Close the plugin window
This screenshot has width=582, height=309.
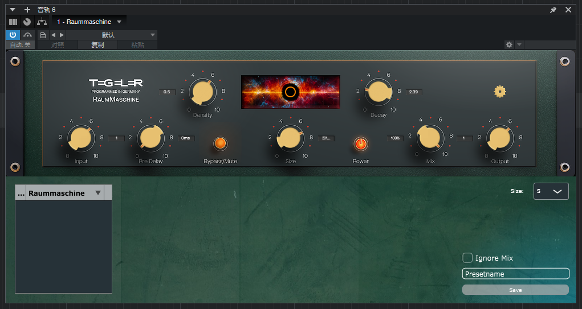[568, 10]
